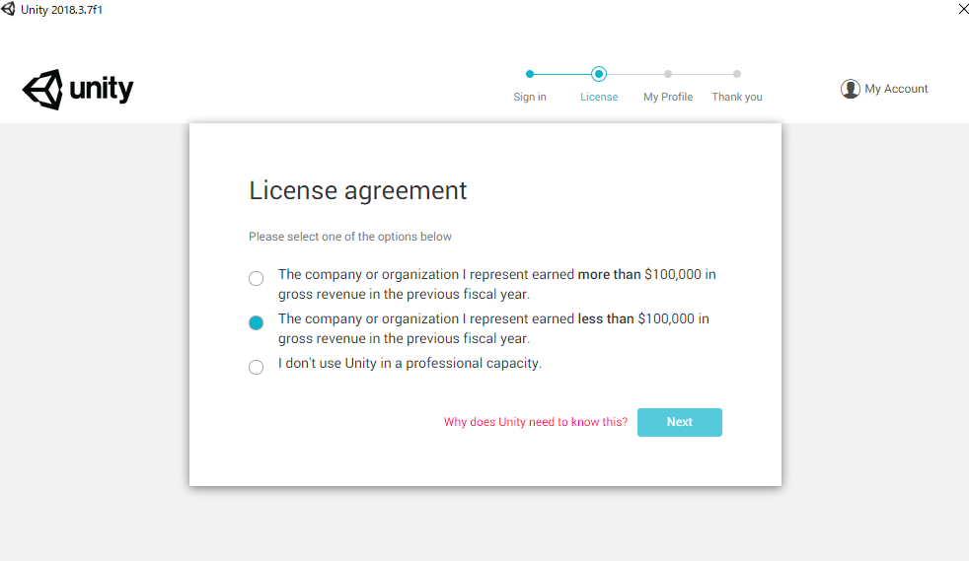This screenshot has height=561, width=969.
Task: Click the Thank you step dot
Action: (x=737, y=74)
